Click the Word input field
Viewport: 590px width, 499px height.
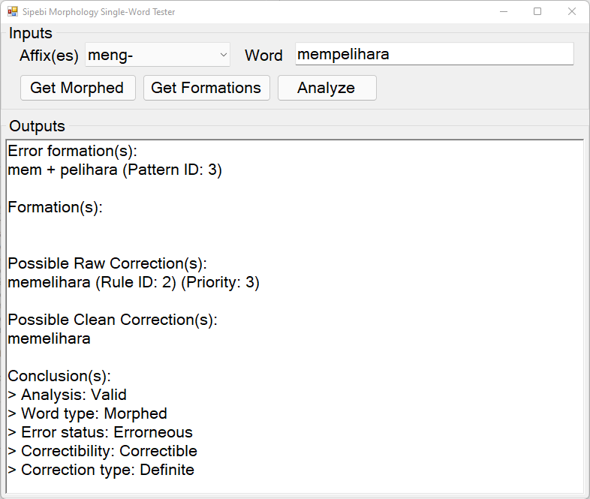tap(434, 54)
